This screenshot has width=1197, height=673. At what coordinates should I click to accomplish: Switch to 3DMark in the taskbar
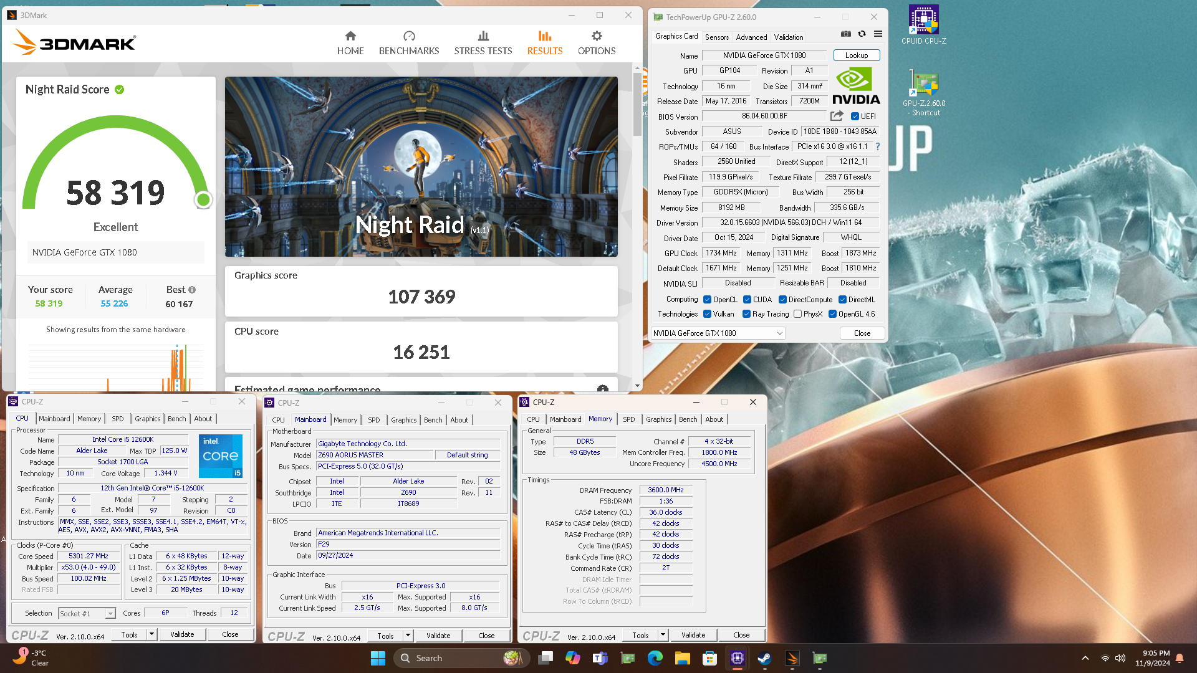[792, 658]
